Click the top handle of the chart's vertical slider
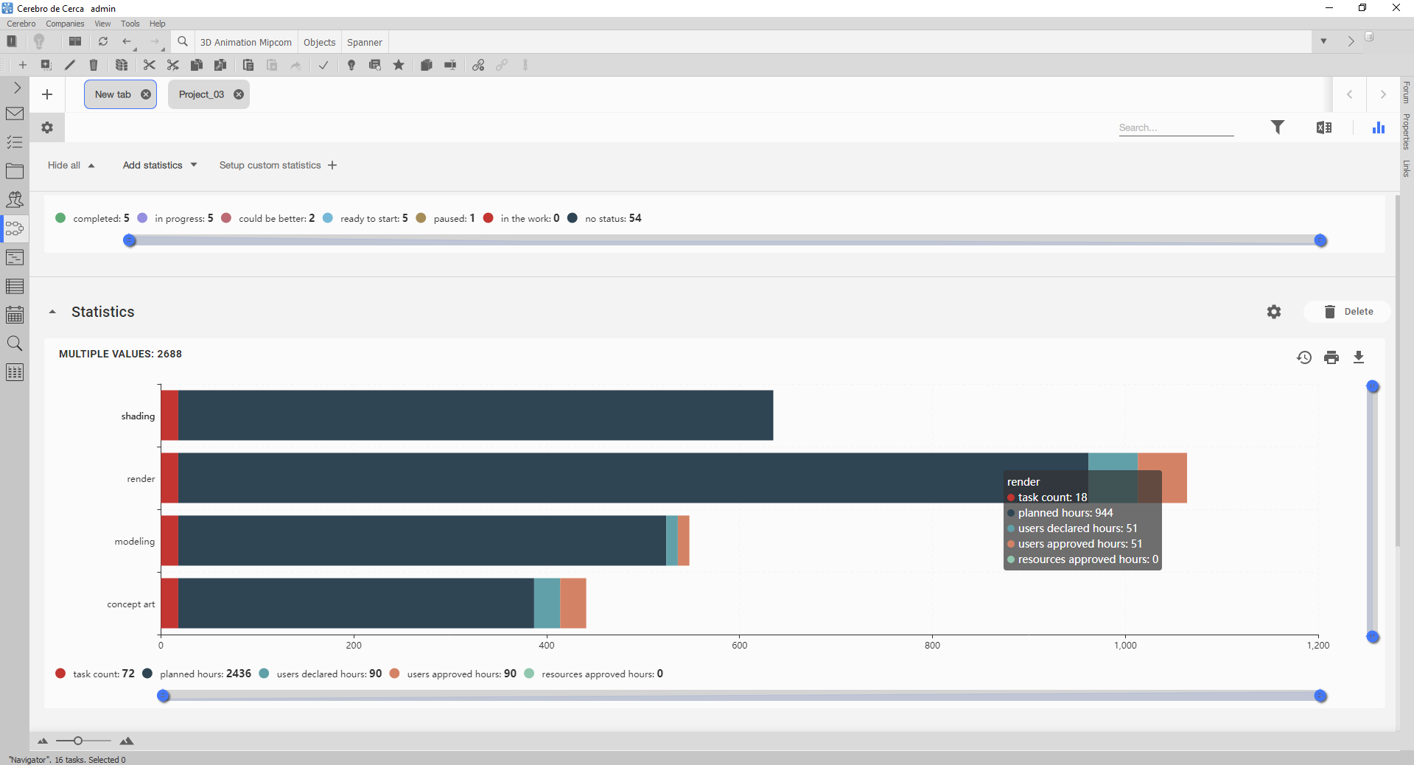Image resolution: width=1414 pixels, height=765 pixels. click(x=1373, y=386)
